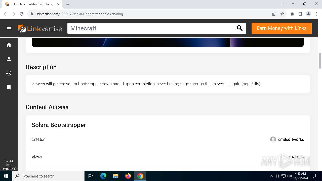The width and height of the screenshot is (322, 181).
Task: Switch to Chrome taskbar icon
Action: [140, 176]
